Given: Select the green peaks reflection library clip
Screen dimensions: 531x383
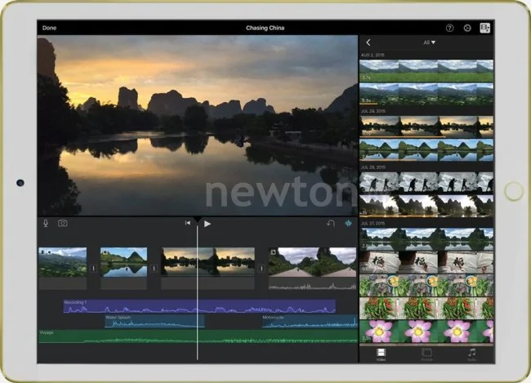Looking at the screenshot, I should point(426,150).
